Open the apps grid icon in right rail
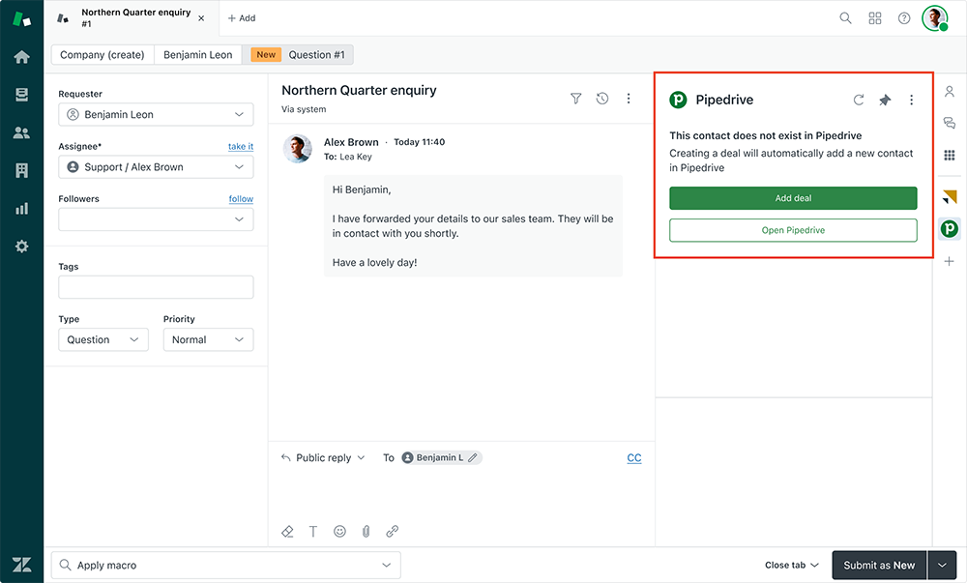This screenshot has width=967, height=583. (950, 155)
